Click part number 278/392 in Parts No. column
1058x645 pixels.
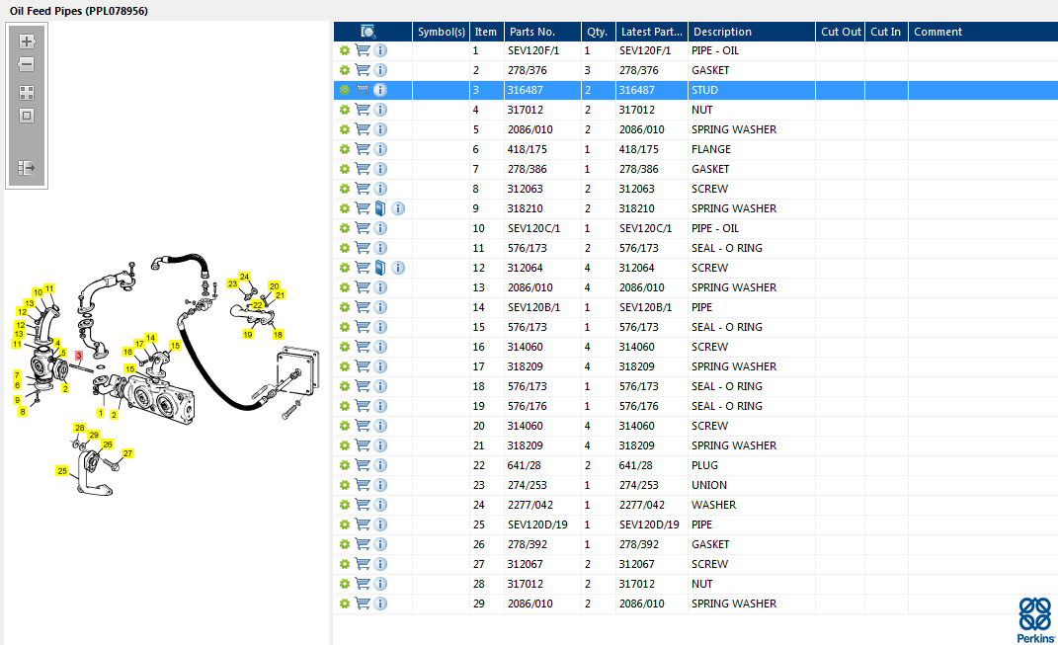527,544
